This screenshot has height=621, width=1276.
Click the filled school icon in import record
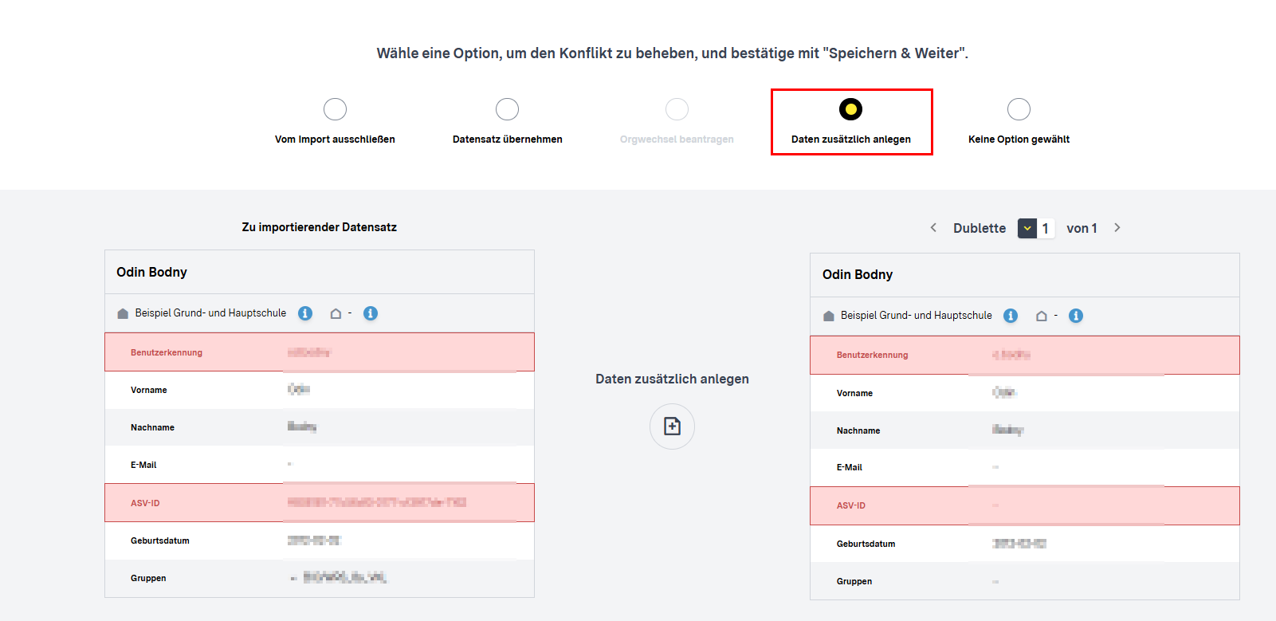tap(123, 314)
